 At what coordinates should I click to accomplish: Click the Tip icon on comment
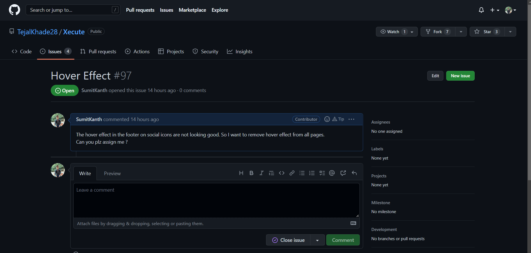(338, 119)
